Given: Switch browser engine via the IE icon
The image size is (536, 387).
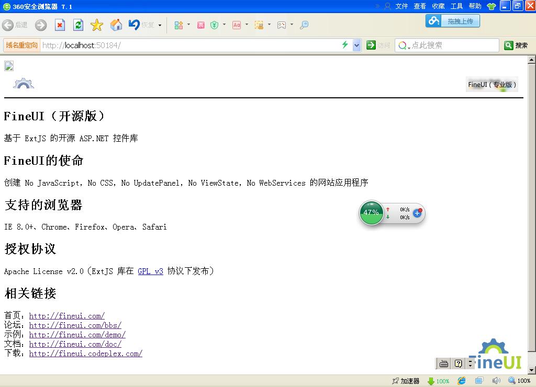Looking at the screenshot, I should pos(462,381).
